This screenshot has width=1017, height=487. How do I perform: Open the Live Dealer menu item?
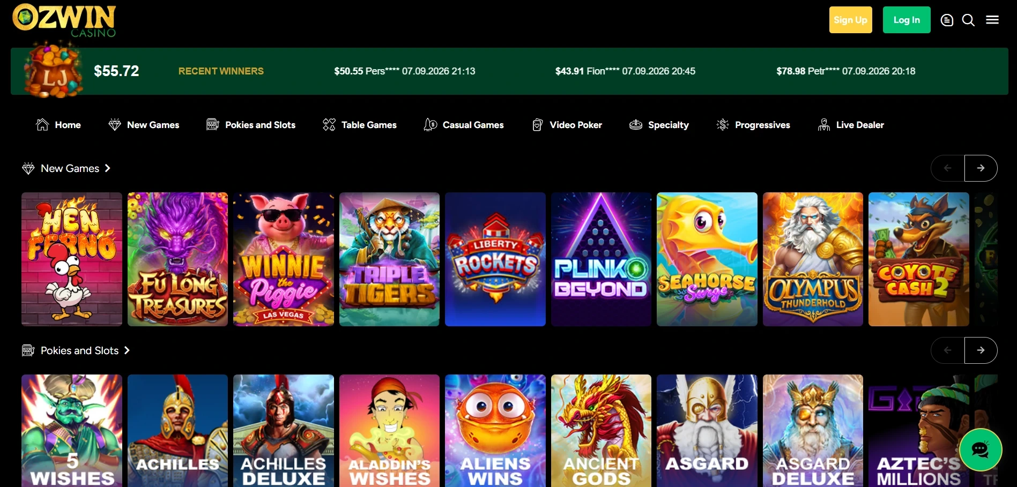click(851, 125)
